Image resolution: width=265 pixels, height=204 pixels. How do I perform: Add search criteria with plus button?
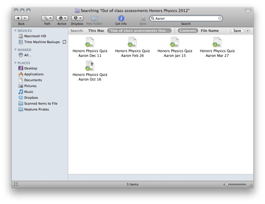(247, 31)
